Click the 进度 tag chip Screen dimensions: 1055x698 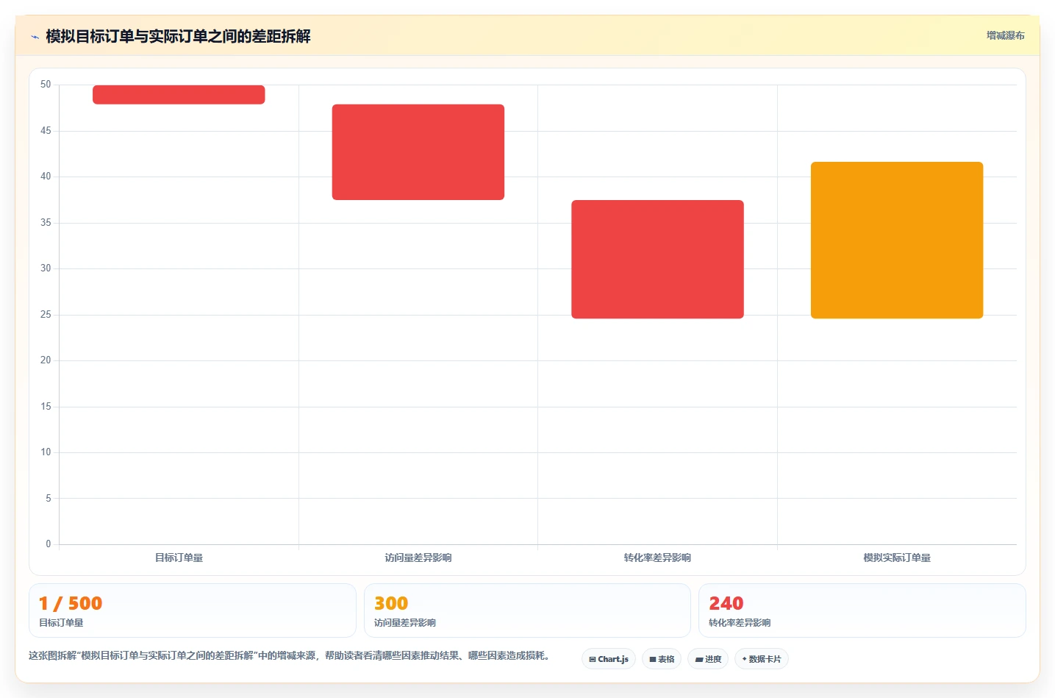(708, 659)
